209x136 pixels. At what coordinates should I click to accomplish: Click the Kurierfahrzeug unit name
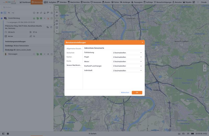click(x=14, y=18)
